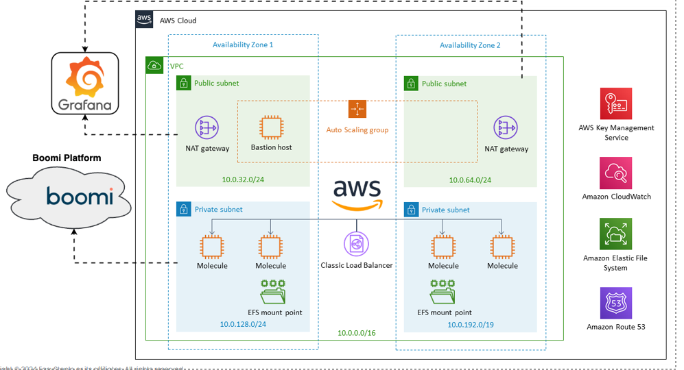Image resolution: width=684 pixels, height=370 pixels.
Task: Select the '10.0.32.0/24' subnet text
Action: tap(243, 180)
